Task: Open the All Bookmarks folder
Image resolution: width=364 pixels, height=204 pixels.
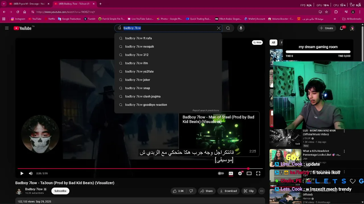Action: (352, 19)
